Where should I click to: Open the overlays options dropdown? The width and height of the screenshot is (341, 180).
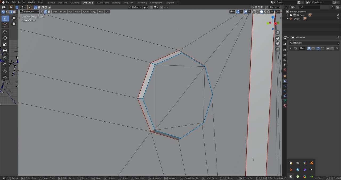pos(249,12)
